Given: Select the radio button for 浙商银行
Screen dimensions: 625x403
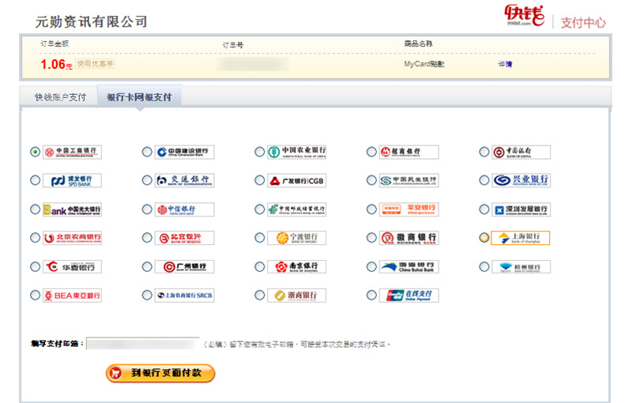Looking at the screenshot, I should click(x=259, y=296).
